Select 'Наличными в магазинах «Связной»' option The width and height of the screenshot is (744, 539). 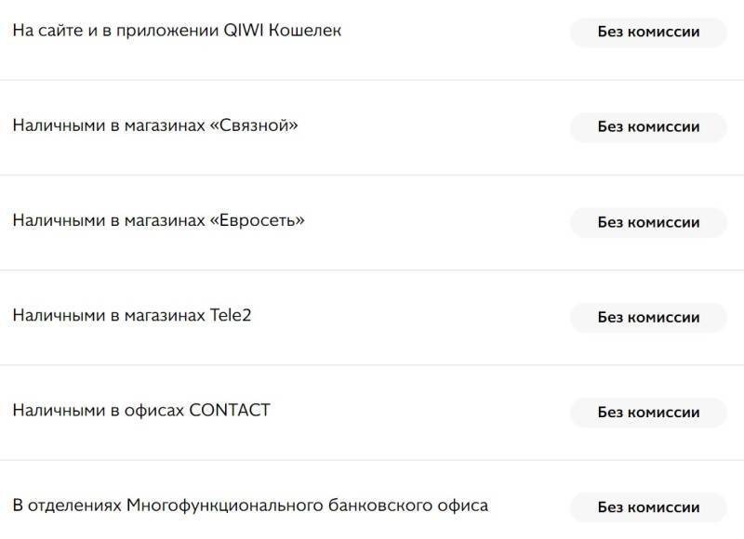tap(372, 127)
